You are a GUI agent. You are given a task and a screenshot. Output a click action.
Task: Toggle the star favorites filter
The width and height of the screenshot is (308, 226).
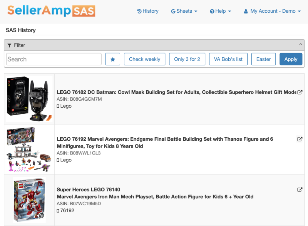click(113, 59)
